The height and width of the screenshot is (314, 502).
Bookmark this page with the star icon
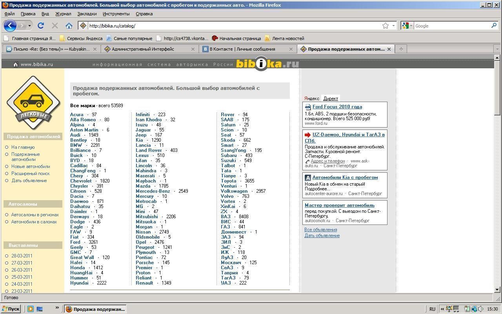pyautogui.click(x=386, y=26)
